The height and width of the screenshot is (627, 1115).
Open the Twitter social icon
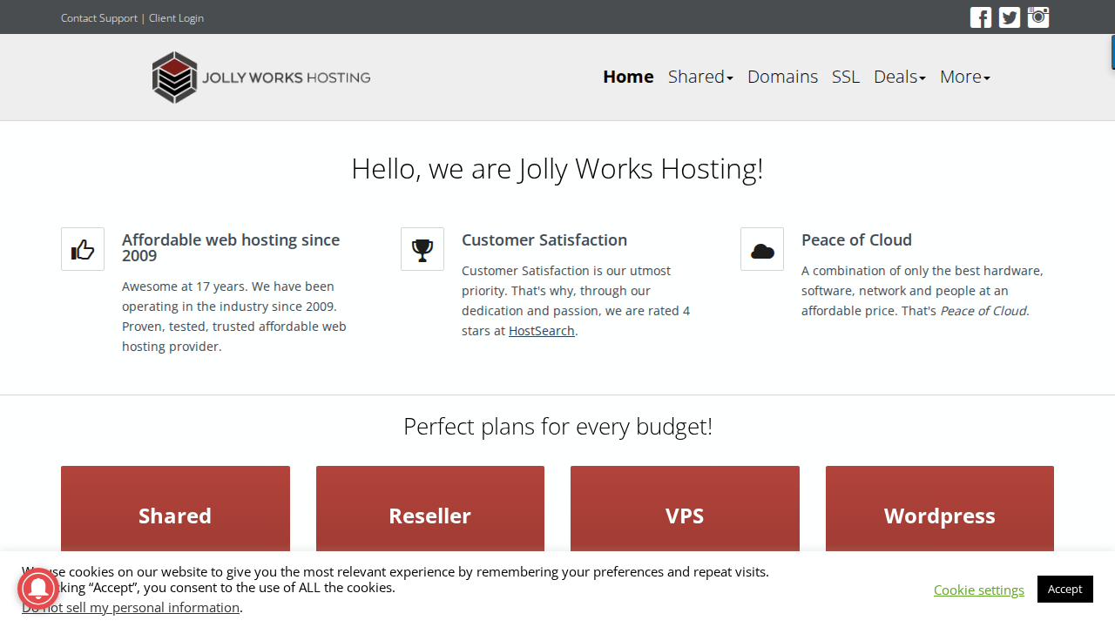[x=1010, y=17]
